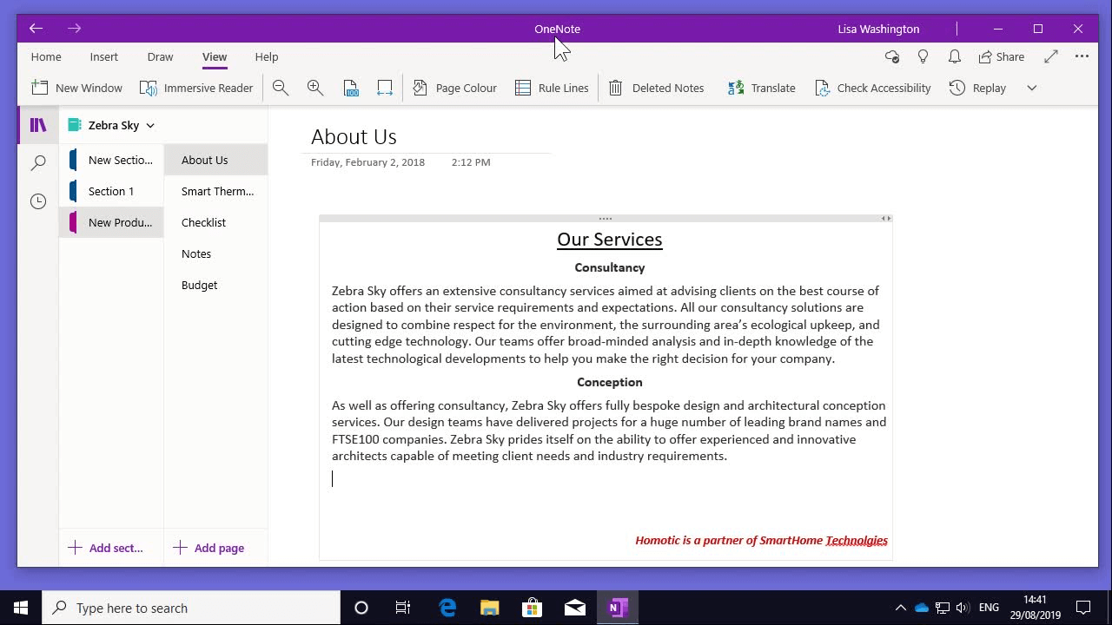
Task: Select the Zoom In magnifier tool
Action: click(x=315, y=87)
